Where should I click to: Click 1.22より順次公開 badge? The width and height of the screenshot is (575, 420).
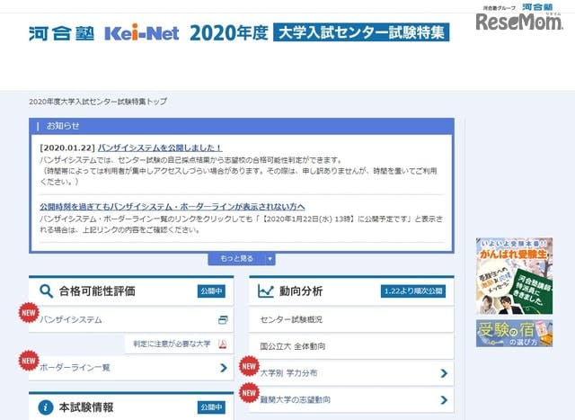tap(413, 291)
